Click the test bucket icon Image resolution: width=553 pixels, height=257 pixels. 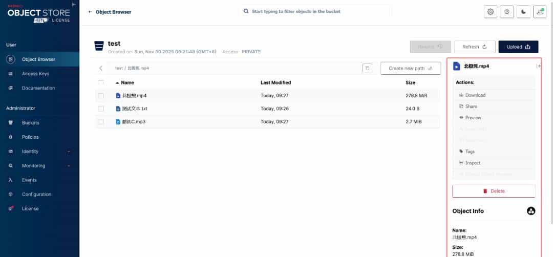coord(99,46)
